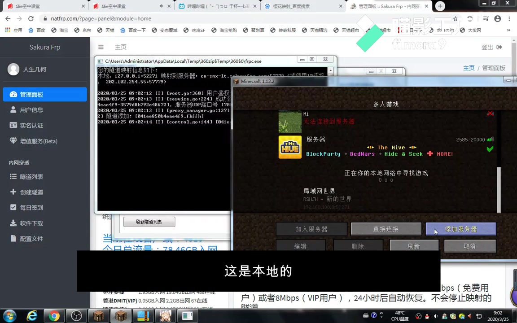Image resolution: width=517 pixels, height=323 pixels.
Task: Open OBS Studio from the taskbar
Action: point(76,316)
